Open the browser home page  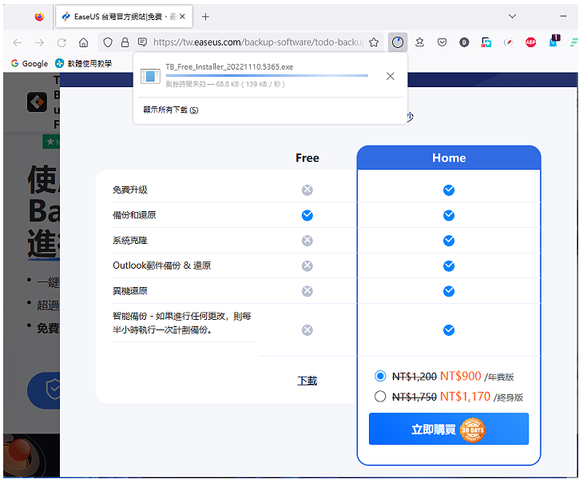(84, 42)
